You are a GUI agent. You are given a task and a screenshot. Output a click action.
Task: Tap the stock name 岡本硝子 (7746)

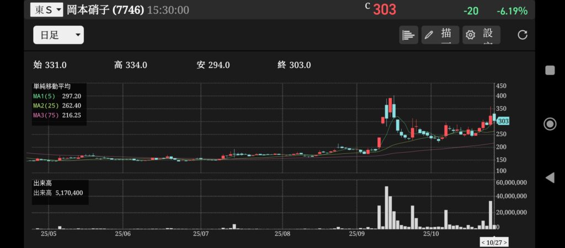point(105,10)
